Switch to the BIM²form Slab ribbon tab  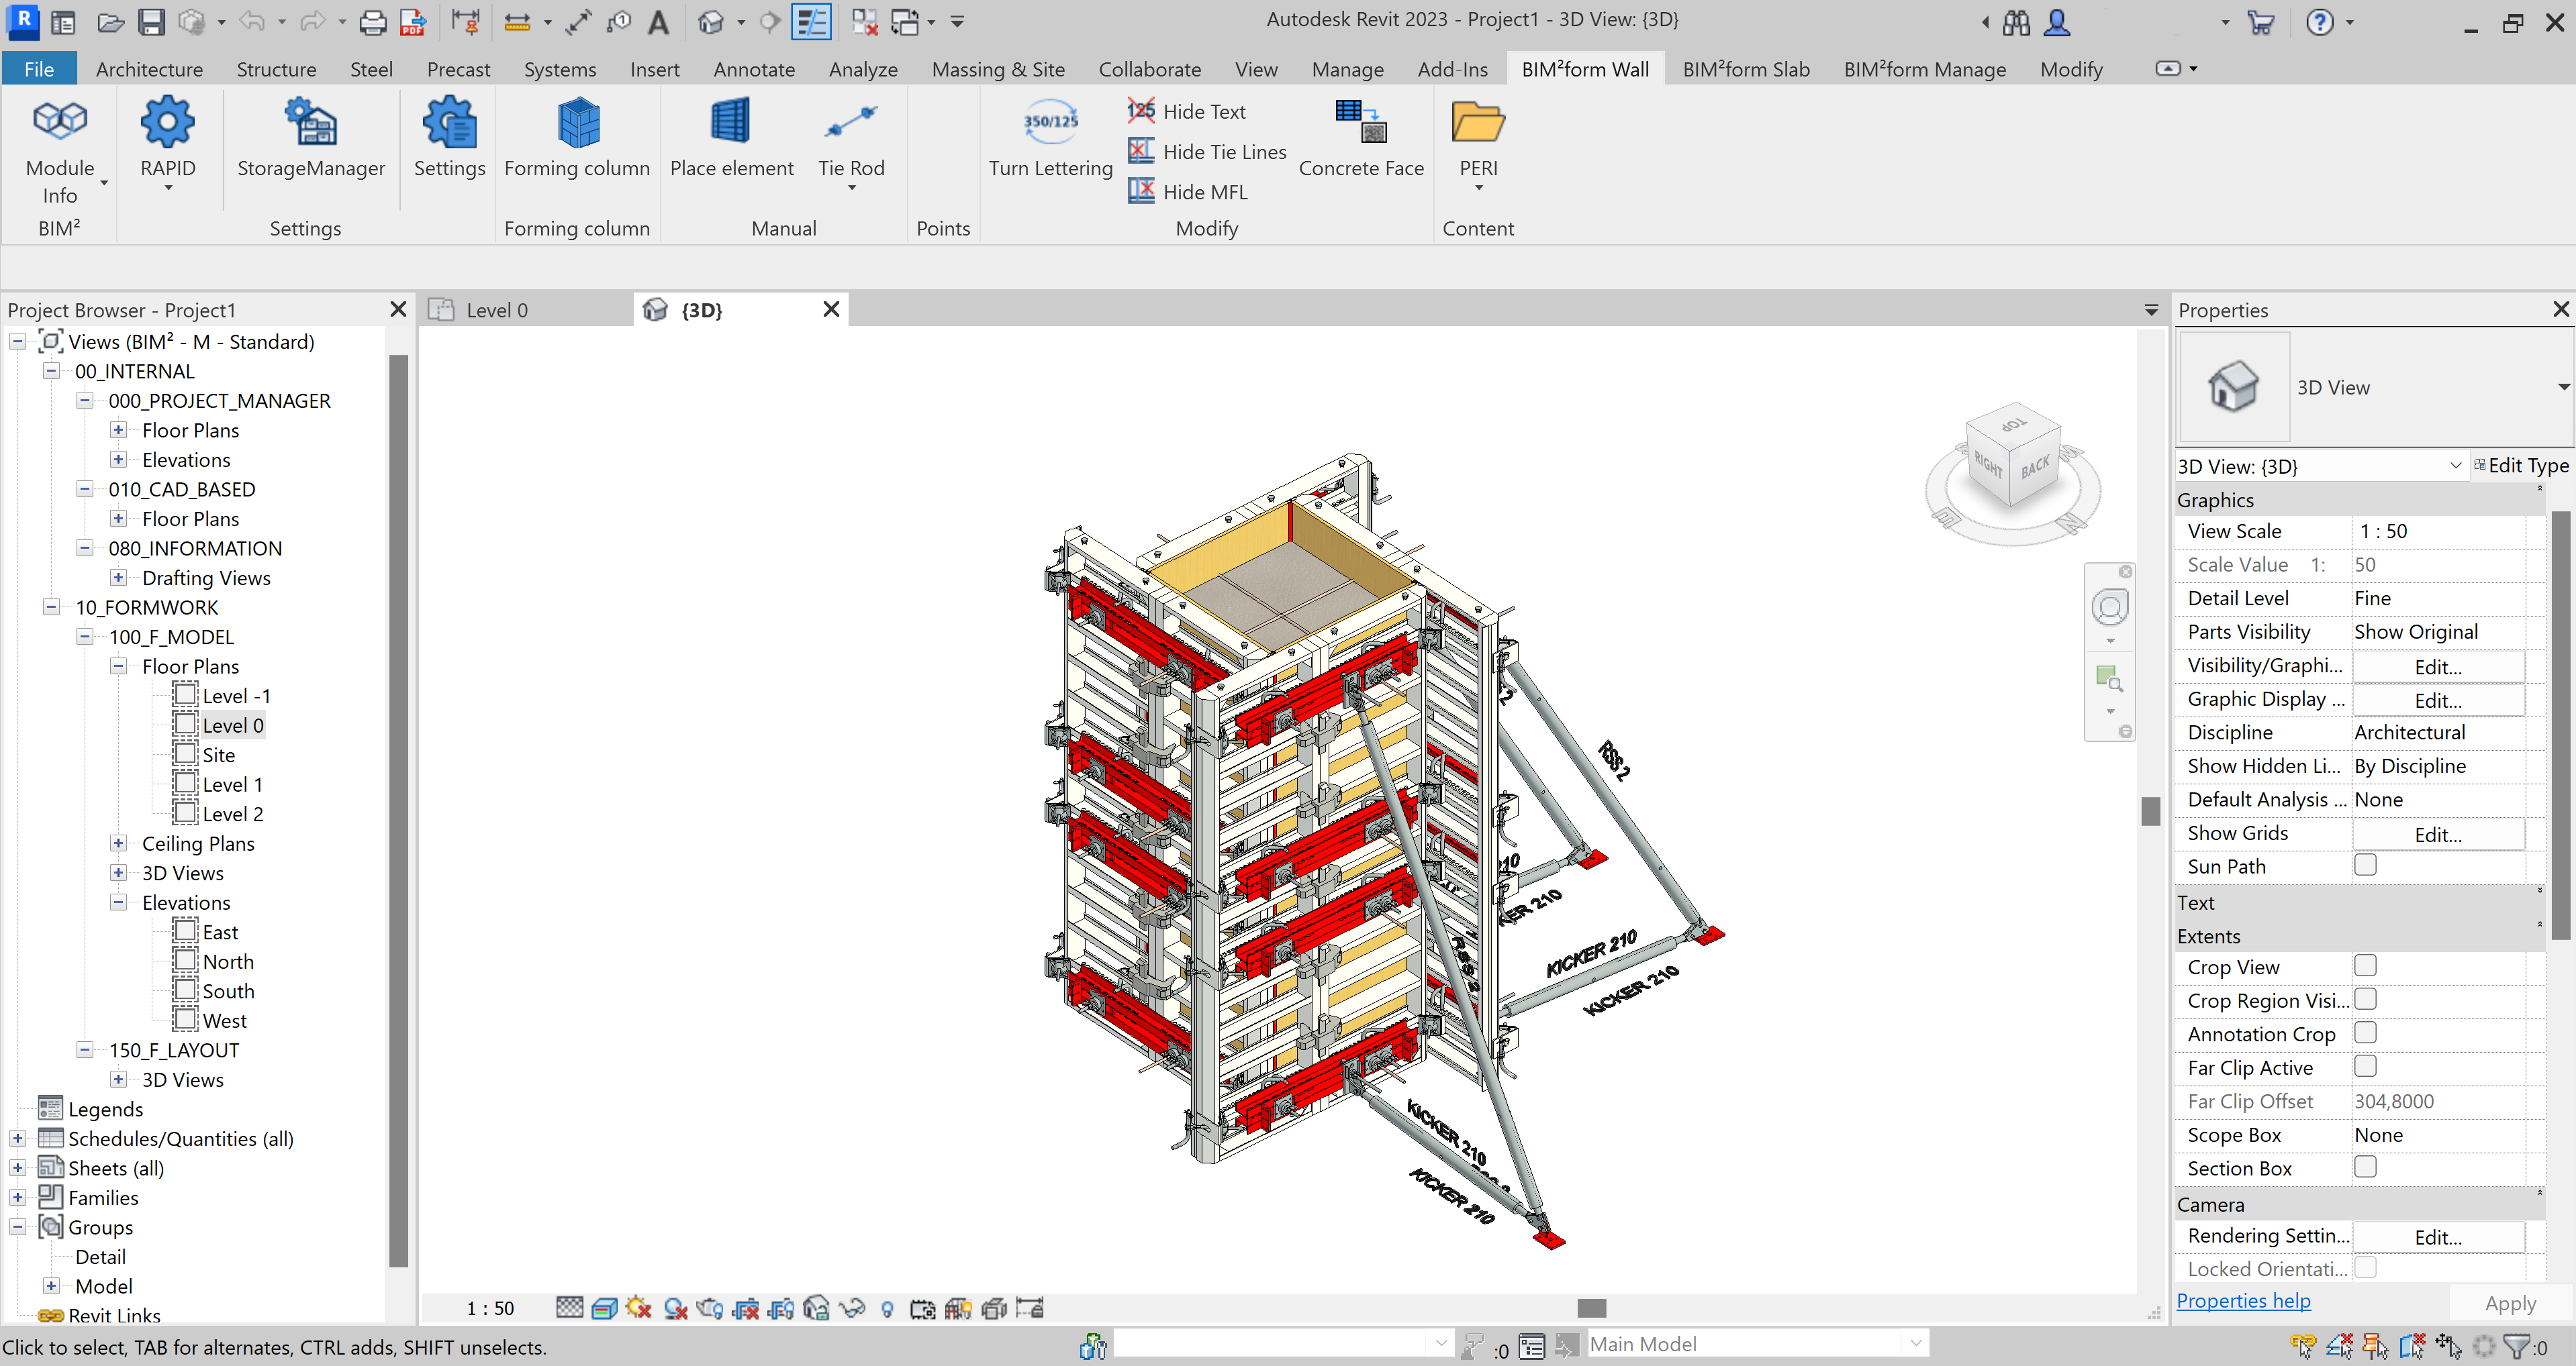[1745, 69]
